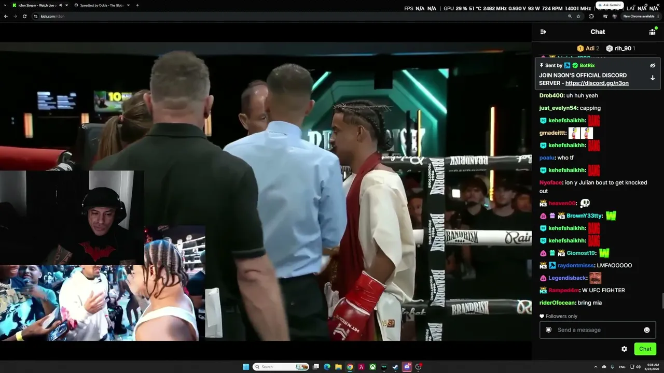The width and height of the screenshot is (664, 373).
Task: Open the Xbox app from taskbar
Action: coord(372,367)
